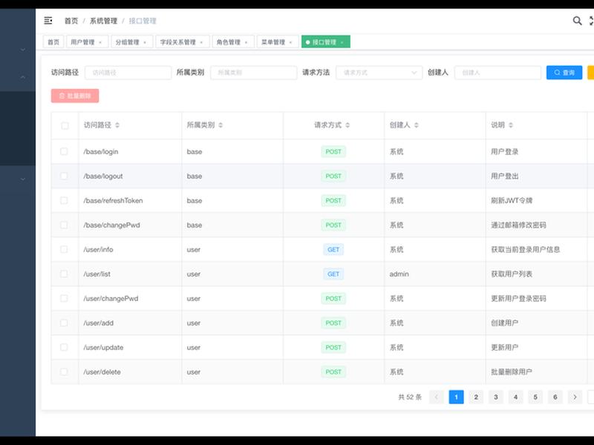This screenshot has height=445, width=594.
Task: Collapse the open sidebar menu chevron
Action: tap(23, 77)
